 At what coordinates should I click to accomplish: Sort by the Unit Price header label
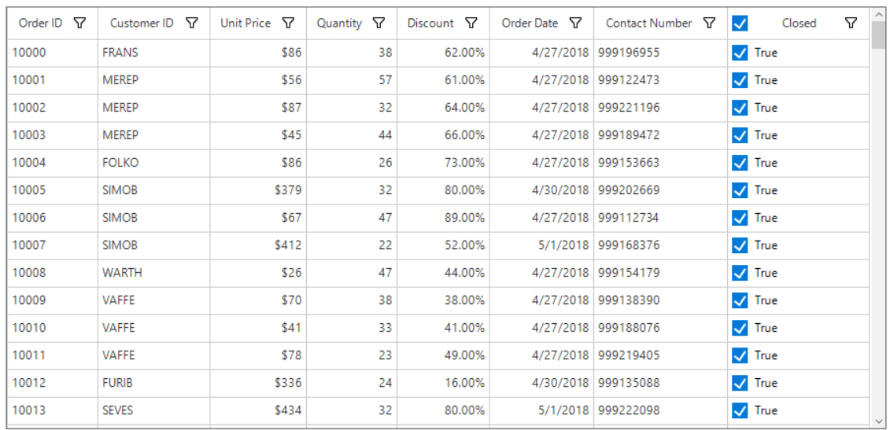pyautogui.click(x=246, y=24)
